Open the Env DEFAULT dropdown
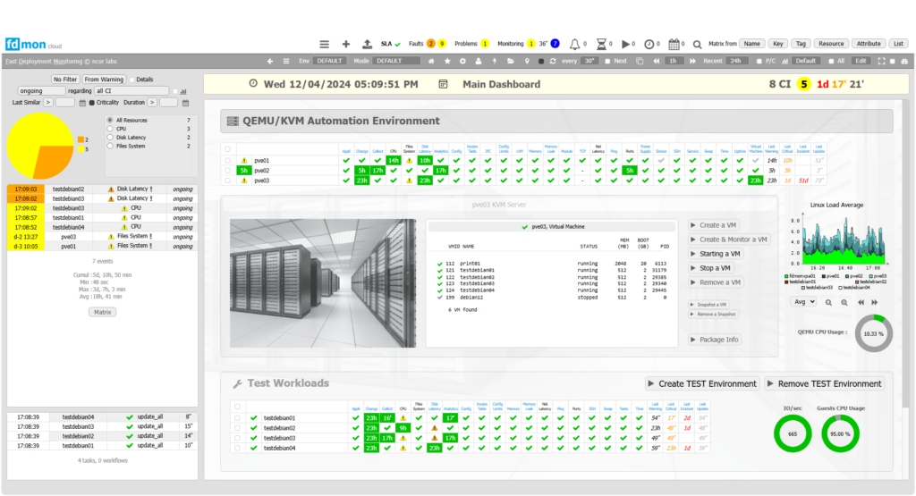The height and width of the screenshot is (496, 916). tap(329, 61)
